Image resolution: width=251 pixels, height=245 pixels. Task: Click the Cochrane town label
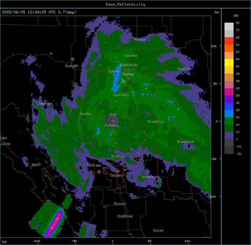pos(94,165)
